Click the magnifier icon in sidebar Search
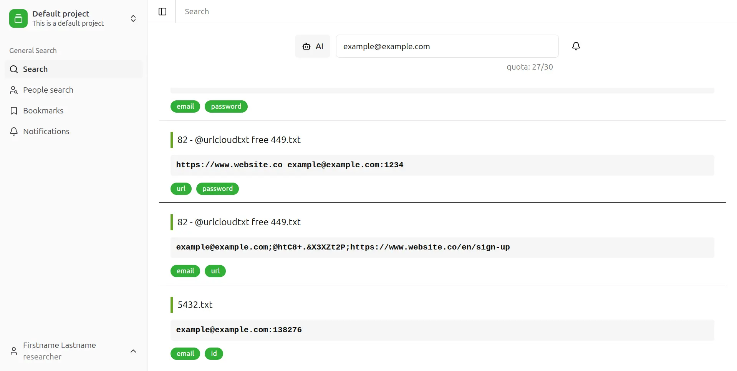This screenshot has width=737, height=371. click(14, 69)
